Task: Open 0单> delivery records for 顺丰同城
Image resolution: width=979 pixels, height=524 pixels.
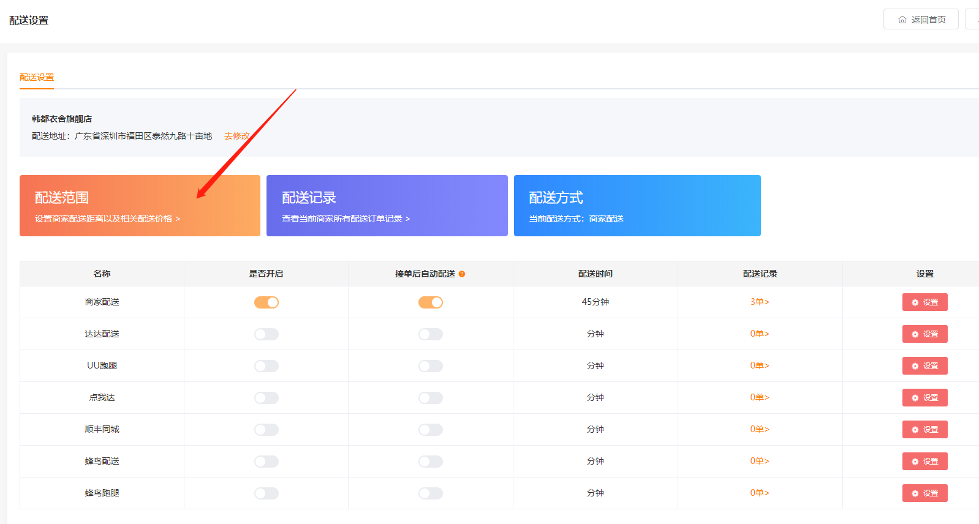Action: click(x=760, y=429)
